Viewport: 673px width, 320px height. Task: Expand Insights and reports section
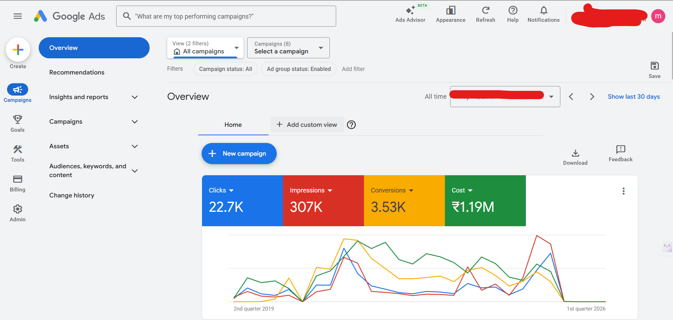(x=134, y=97)
